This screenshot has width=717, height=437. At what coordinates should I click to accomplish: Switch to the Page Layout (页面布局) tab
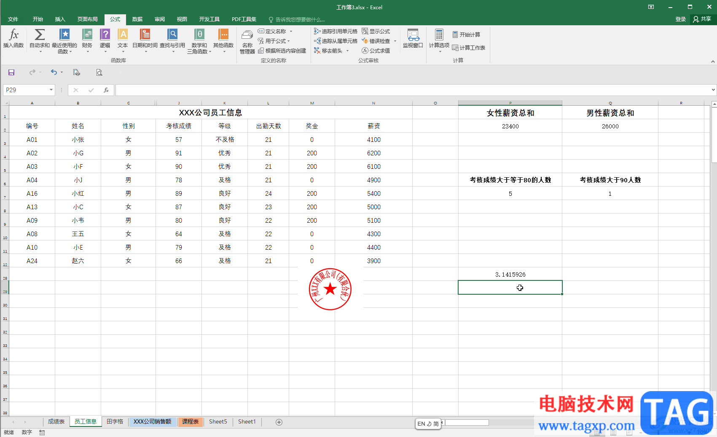click(x=88, y=19)
